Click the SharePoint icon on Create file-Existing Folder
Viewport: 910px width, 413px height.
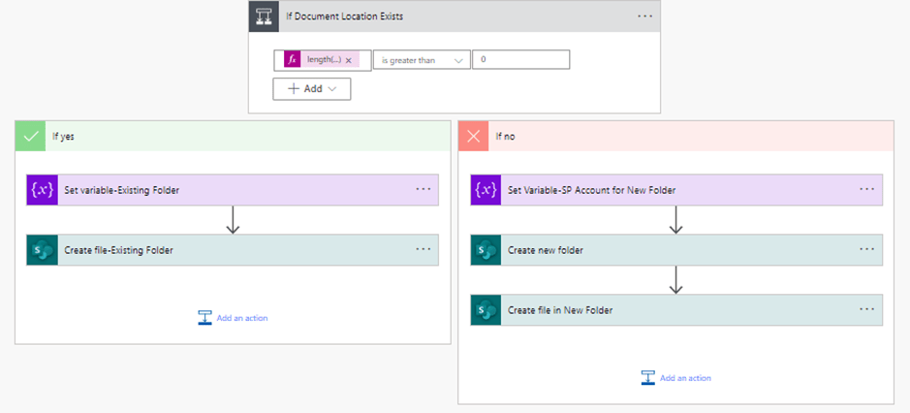43,250
